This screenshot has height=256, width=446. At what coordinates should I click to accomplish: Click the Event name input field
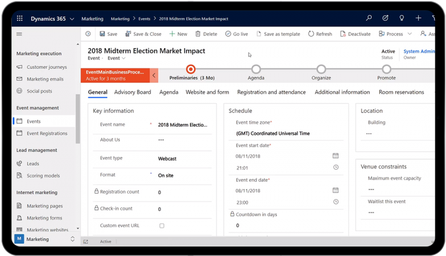click(183, 125)
